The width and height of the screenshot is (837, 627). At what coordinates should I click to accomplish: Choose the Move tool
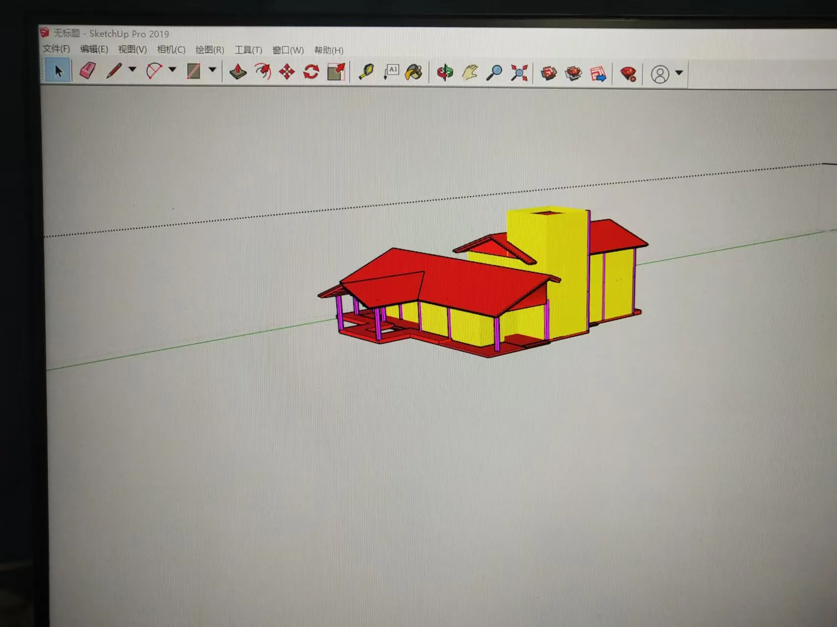point(287,73)
